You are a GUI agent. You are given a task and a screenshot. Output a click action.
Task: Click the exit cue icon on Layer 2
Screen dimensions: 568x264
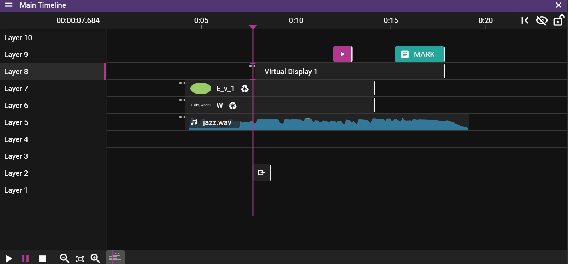point(261,173)
